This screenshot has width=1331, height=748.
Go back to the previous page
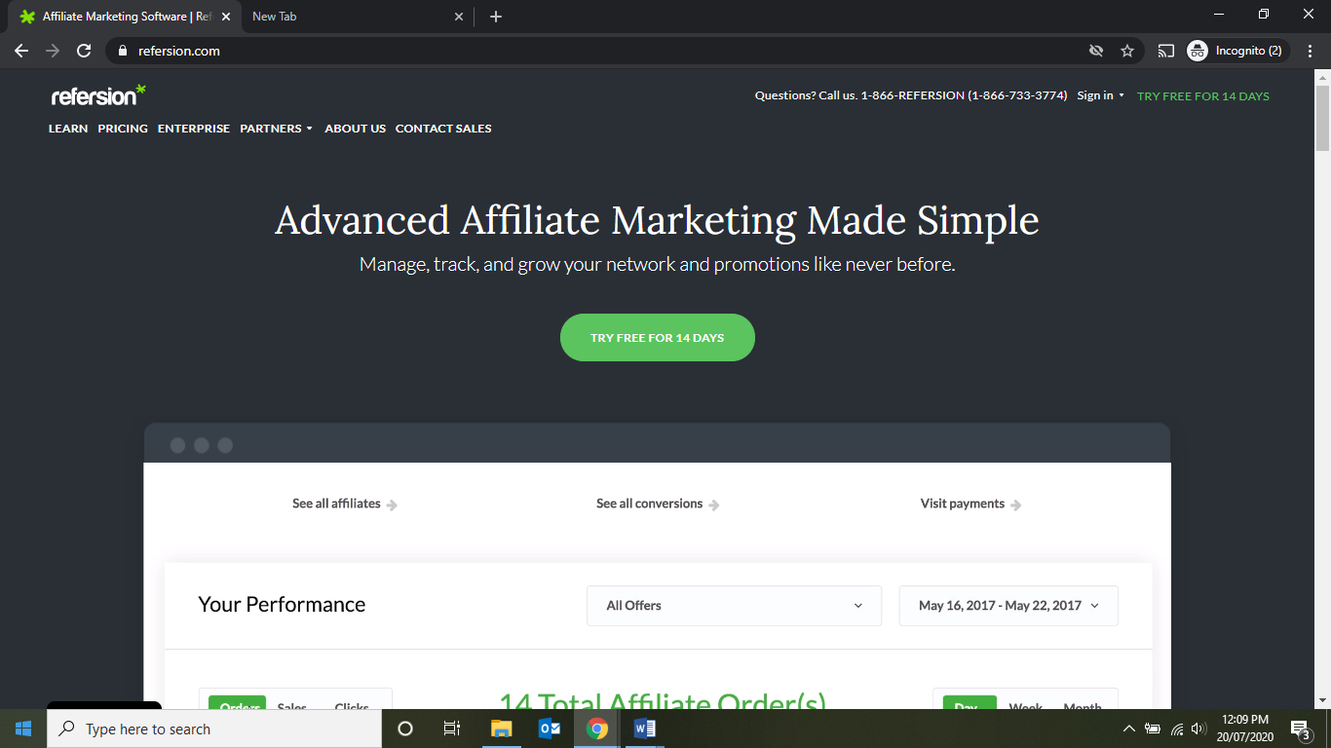[x=21, y=51]
